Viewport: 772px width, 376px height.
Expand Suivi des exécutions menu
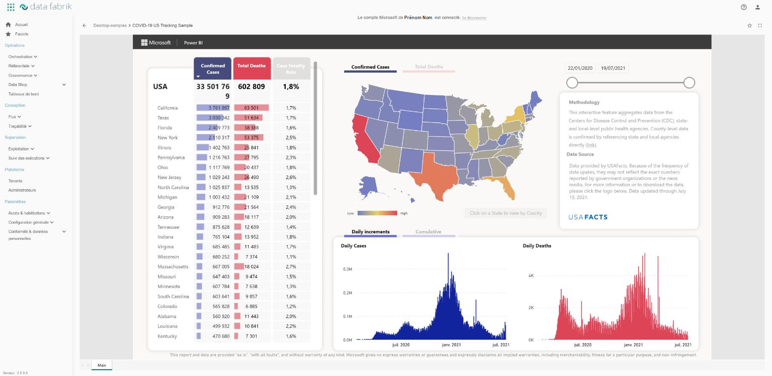[29, 158]
